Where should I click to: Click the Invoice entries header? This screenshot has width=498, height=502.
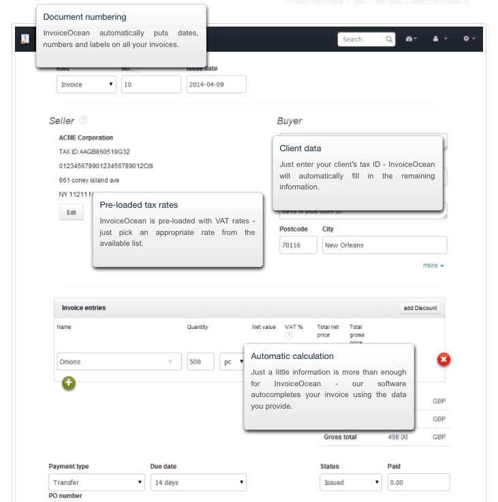84,308
